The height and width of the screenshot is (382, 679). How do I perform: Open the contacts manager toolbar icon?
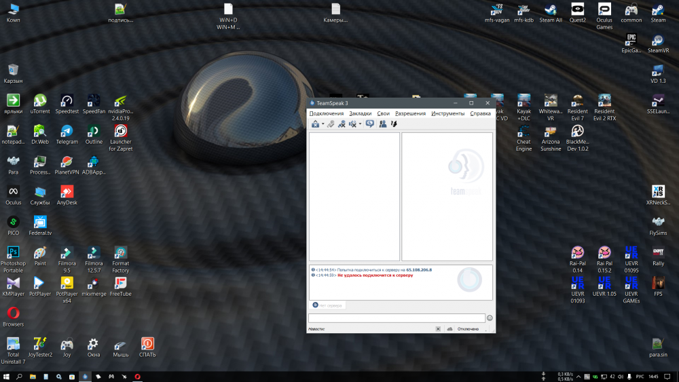[x=383, y=124]
